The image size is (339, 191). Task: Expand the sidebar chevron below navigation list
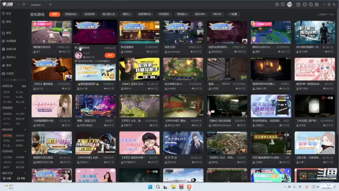(14, 80)
